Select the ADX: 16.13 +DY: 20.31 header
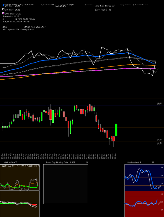Image resolution: width=164 pixels, height=217 pixels. point(20,166)
